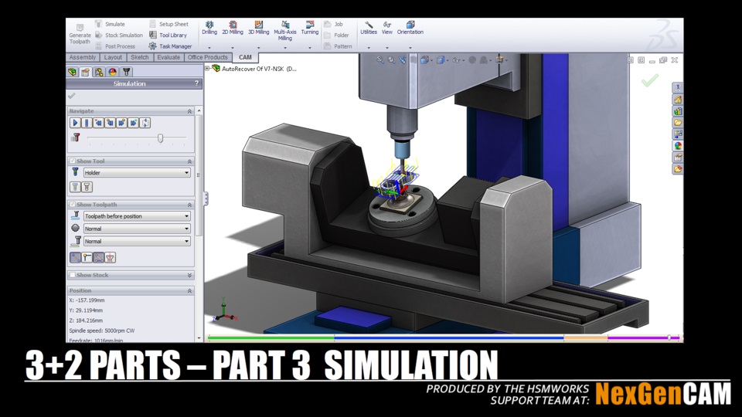Open the Toolpath before position dropdown

(x=138, y=216)
